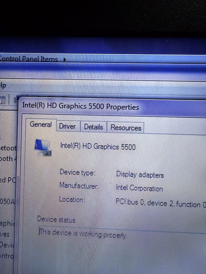
Task: Select the PCI bus 0 location text
Action: (x=160, y=203)
